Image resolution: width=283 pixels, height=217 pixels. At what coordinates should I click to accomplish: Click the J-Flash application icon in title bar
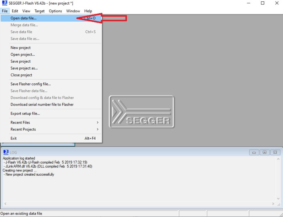pos(5,3)
